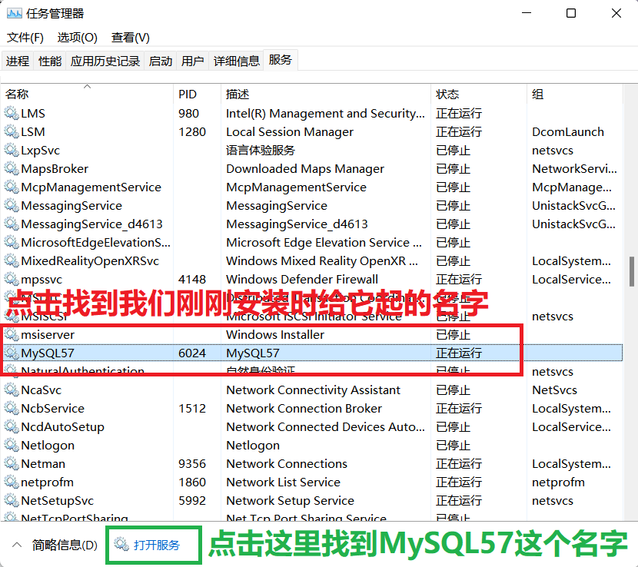Click the 打开服务 gear icon
This screenshot has width=638, height=567.
pyautogui.click(x=121, y=544)
